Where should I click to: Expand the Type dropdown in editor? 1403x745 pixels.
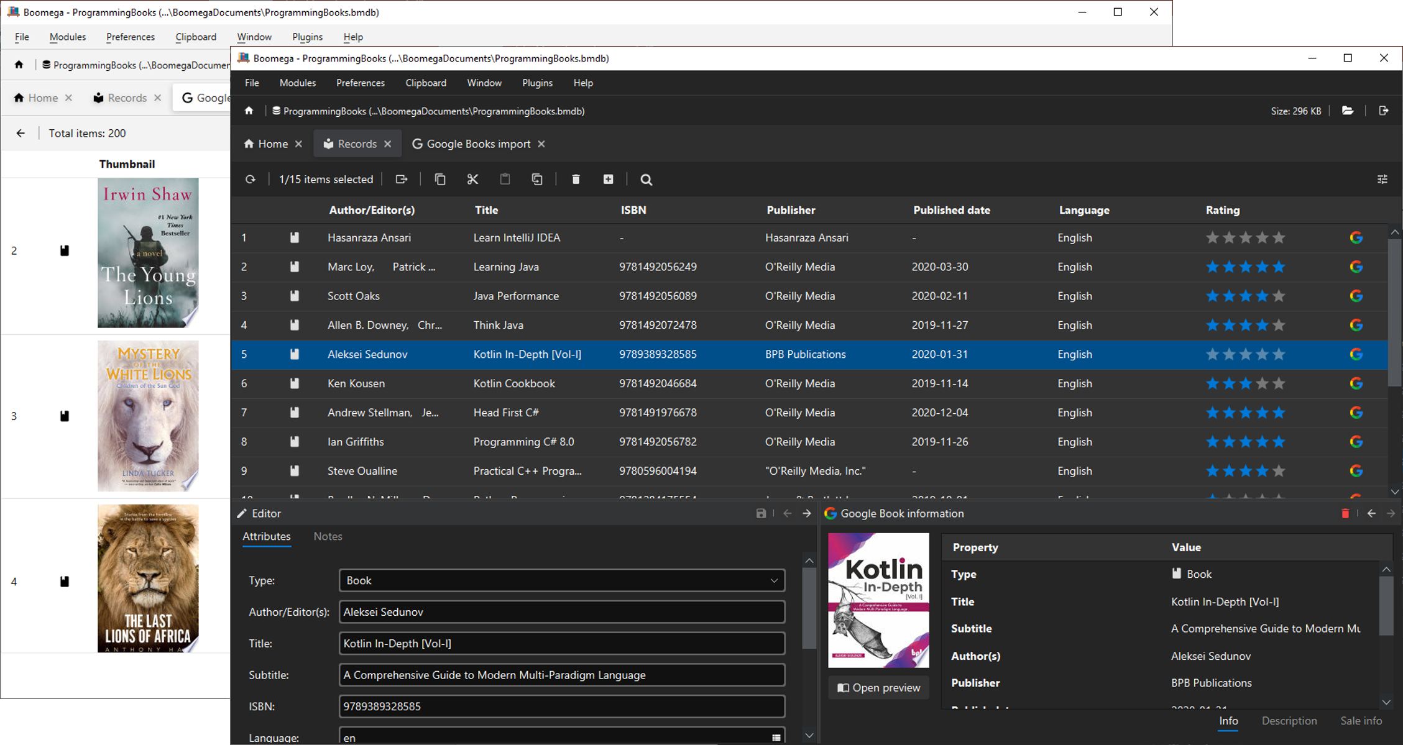click(774, 580)
